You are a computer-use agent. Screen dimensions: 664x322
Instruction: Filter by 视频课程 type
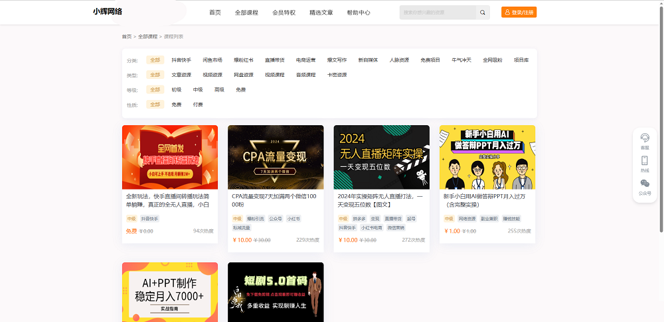point(274,75)
